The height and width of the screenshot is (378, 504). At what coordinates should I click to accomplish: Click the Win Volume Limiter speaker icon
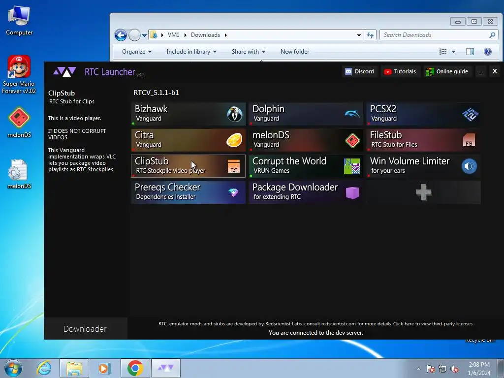(x=469, y=166)
